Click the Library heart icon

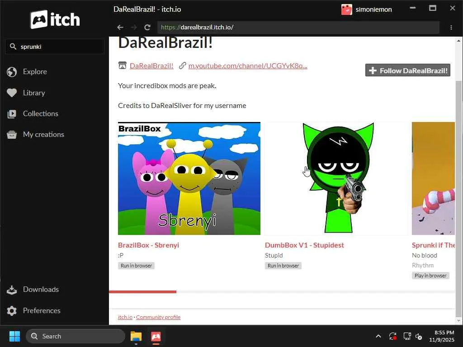12,93
